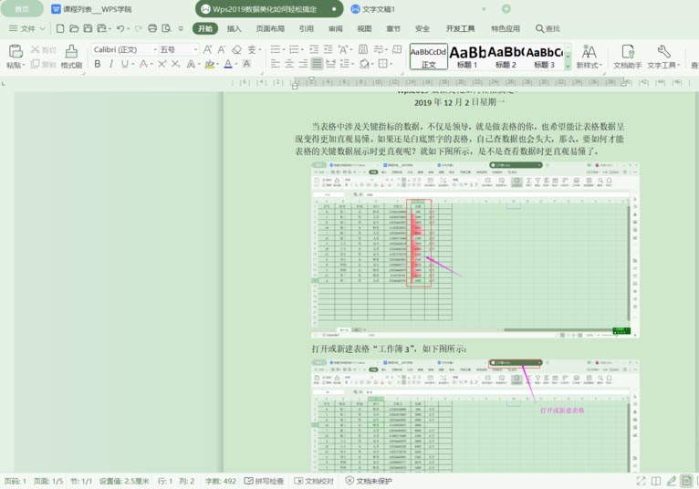
Task: Click the 查找 search button
Action: [548, 28]
